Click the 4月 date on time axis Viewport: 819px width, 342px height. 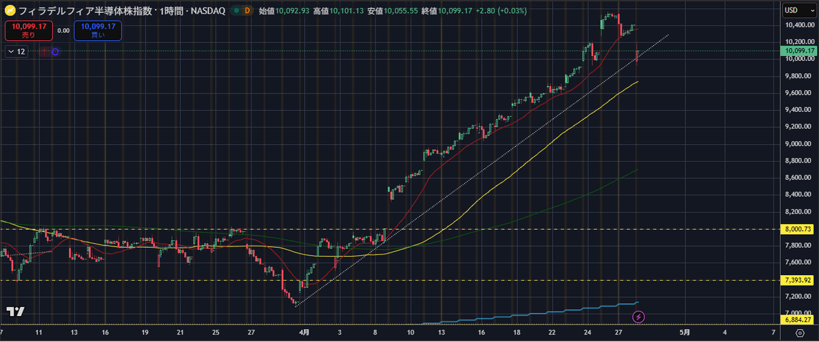tap(303, 332)
